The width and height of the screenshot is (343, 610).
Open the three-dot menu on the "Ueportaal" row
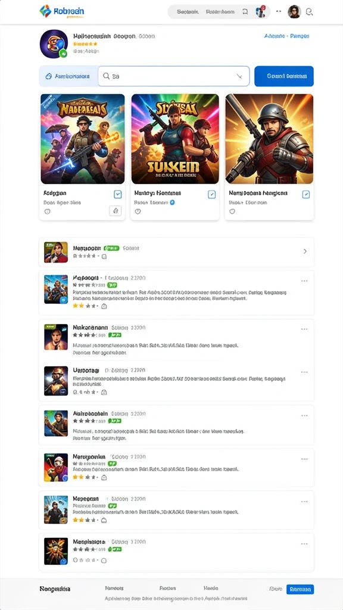(x=304, y=372)
